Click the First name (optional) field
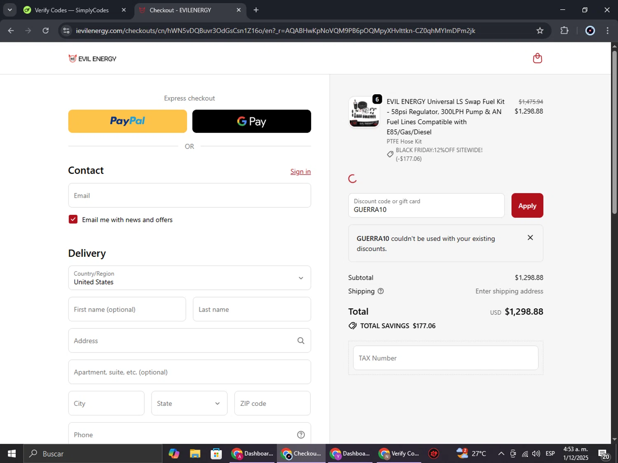 click(127, 309)
